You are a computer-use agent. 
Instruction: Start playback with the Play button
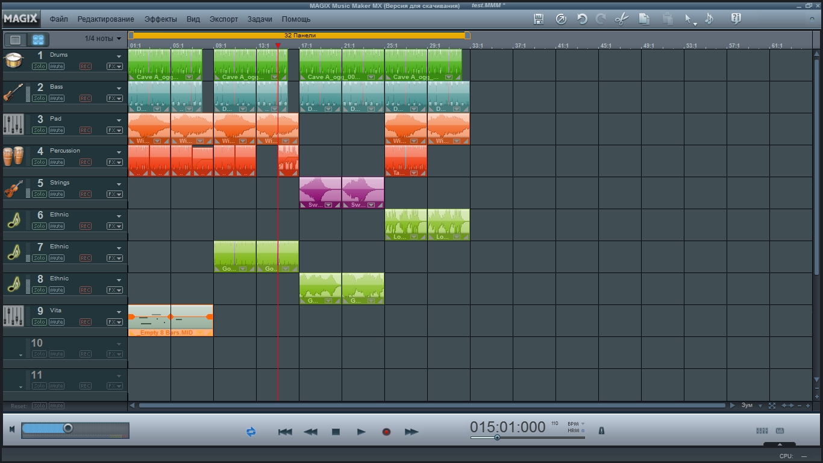tap(361, 432)
